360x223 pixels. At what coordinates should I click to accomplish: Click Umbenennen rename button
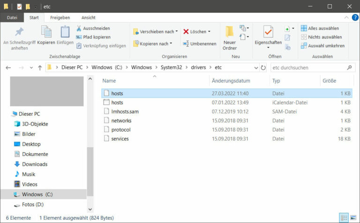tap(200, 44)
